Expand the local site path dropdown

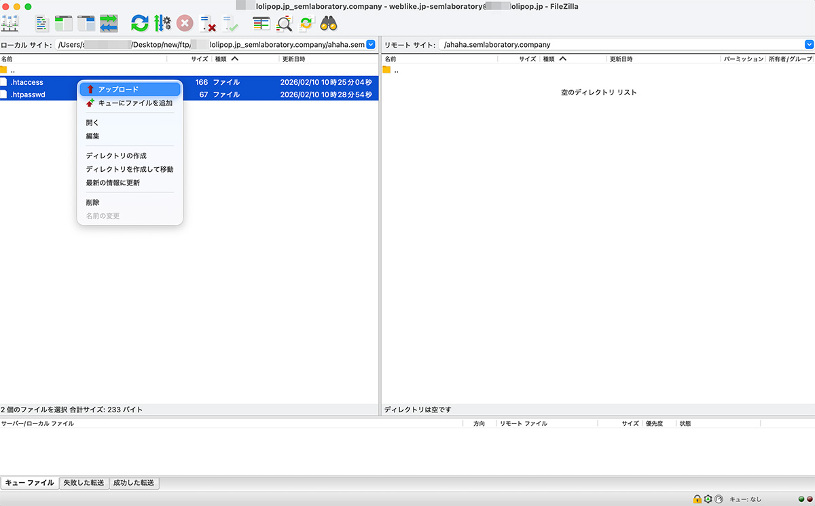[371, 45]
